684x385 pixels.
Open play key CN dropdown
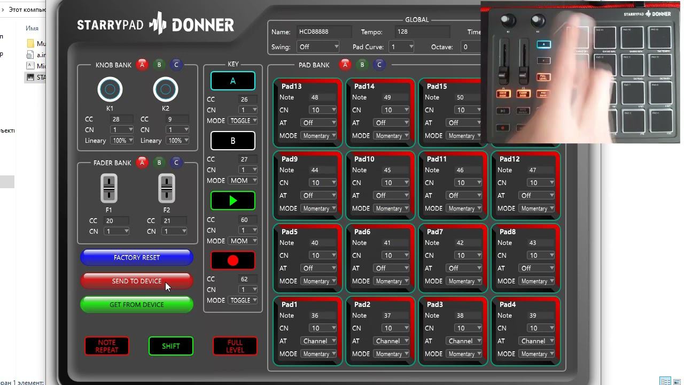[x=248, y=230]
